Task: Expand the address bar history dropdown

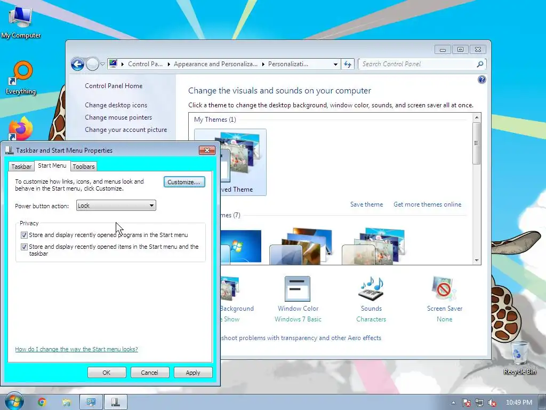Action: 335,64
